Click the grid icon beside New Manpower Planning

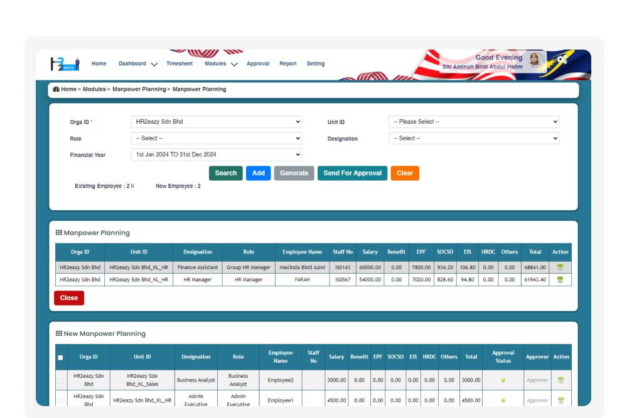point(58,334)
